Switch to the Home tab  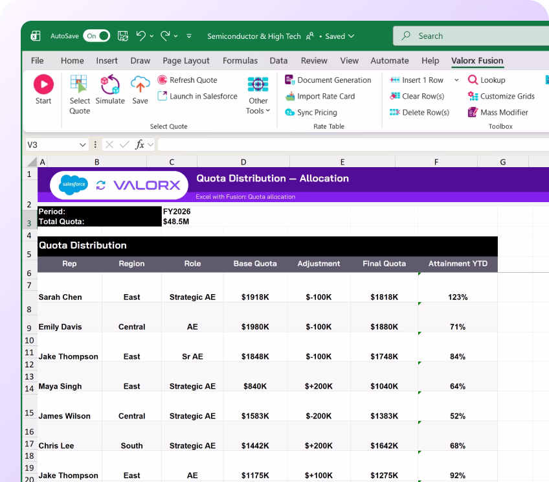click(72, 61)
